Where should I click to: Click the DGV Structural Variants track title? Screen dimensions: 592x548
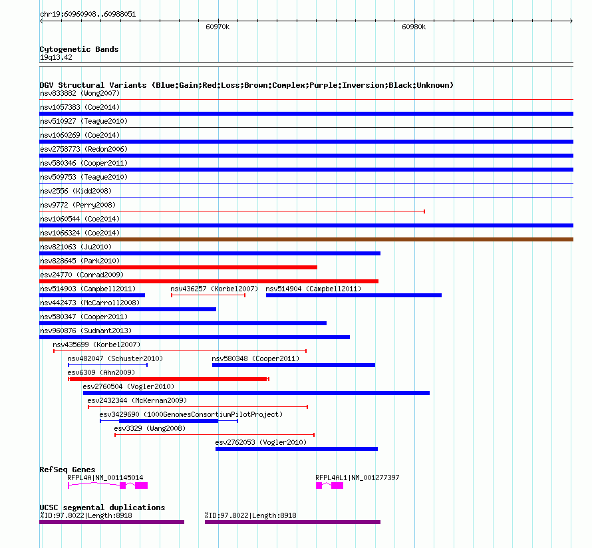247,85
